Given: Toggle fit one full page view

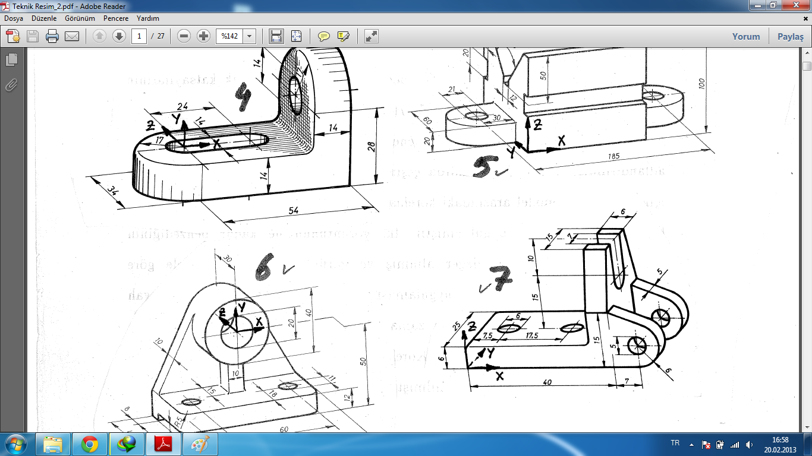Looking at the screenshot, I should (296, 36).
